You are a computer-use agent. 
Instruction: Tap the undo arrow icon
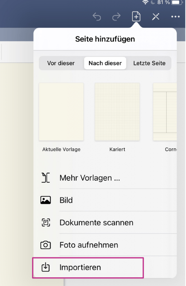click(97, 17)
